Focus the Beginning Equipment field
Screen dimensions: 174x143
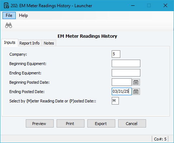point(126,64)
